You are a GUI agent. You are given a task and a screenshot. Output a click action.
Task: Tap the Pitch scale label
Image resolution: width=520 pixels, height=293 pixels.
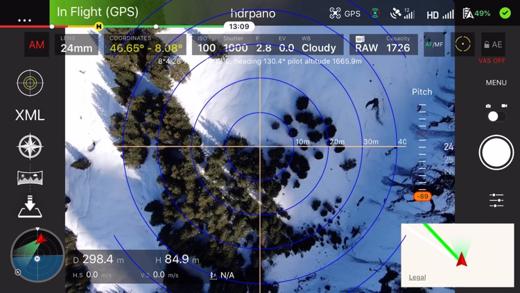coord(422,92)
